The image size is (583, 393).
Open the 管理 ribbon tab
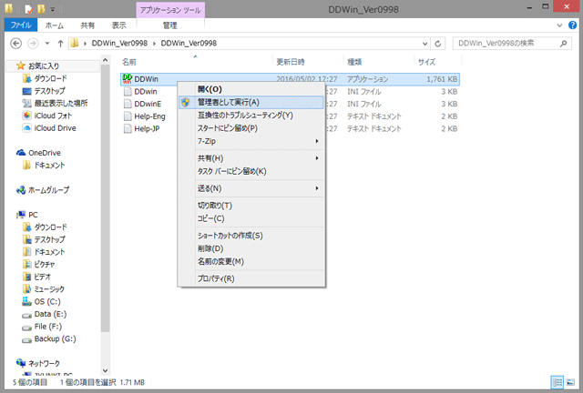(170, 25)
